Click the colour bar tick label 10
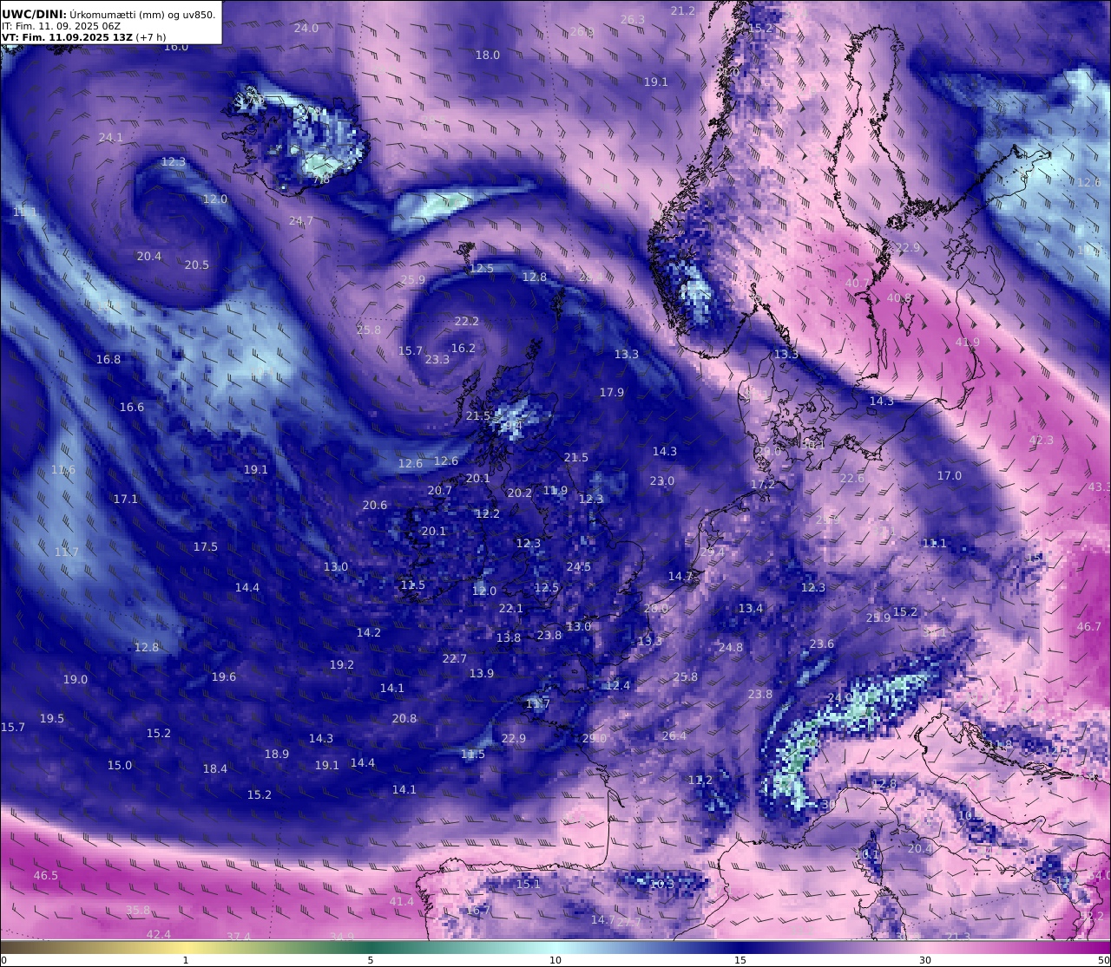Screen dimensions: 1111x967 [x=555, y=960]
